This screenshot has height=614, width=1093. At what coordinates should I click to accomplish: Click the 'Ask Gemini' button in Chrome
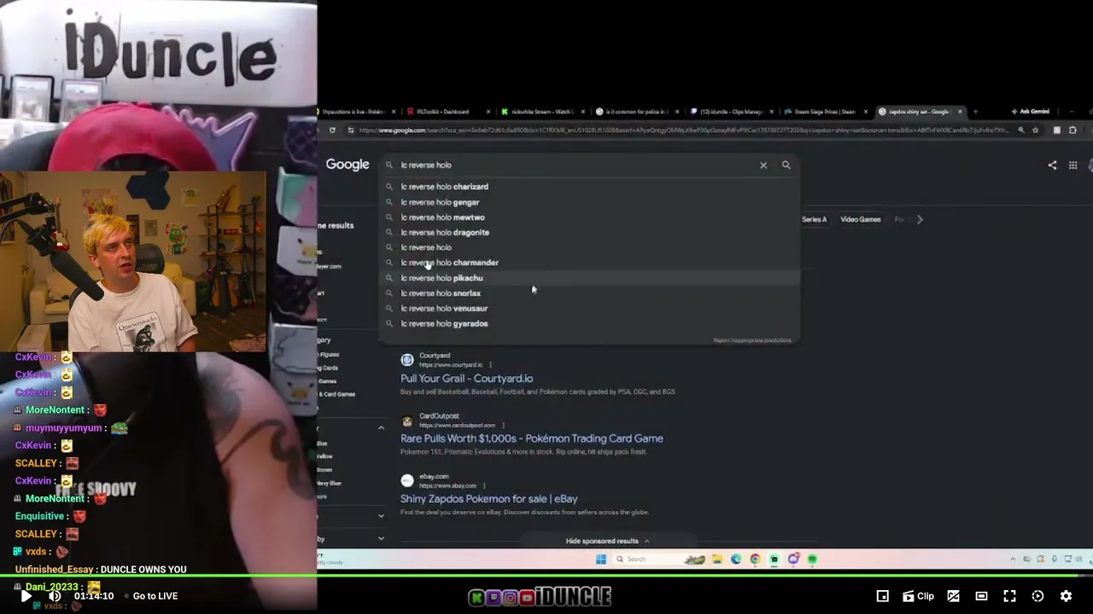point(1030,112)
